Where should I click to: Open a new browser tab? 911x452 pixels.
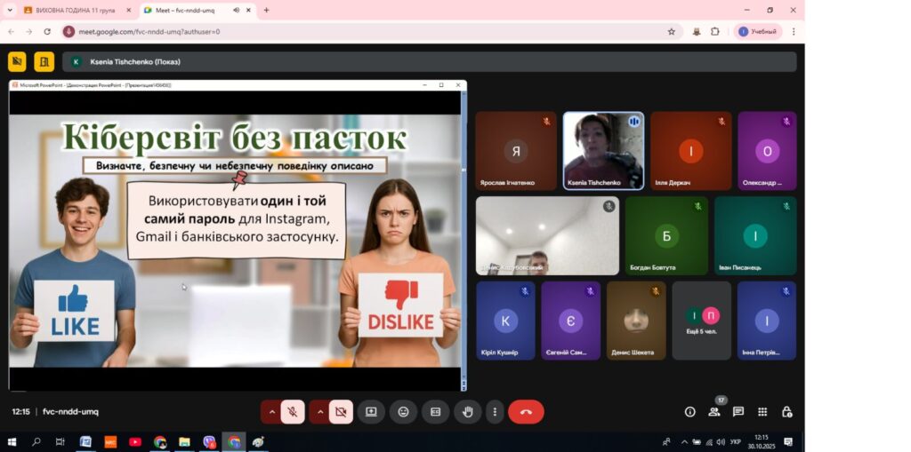click(266, 10)
